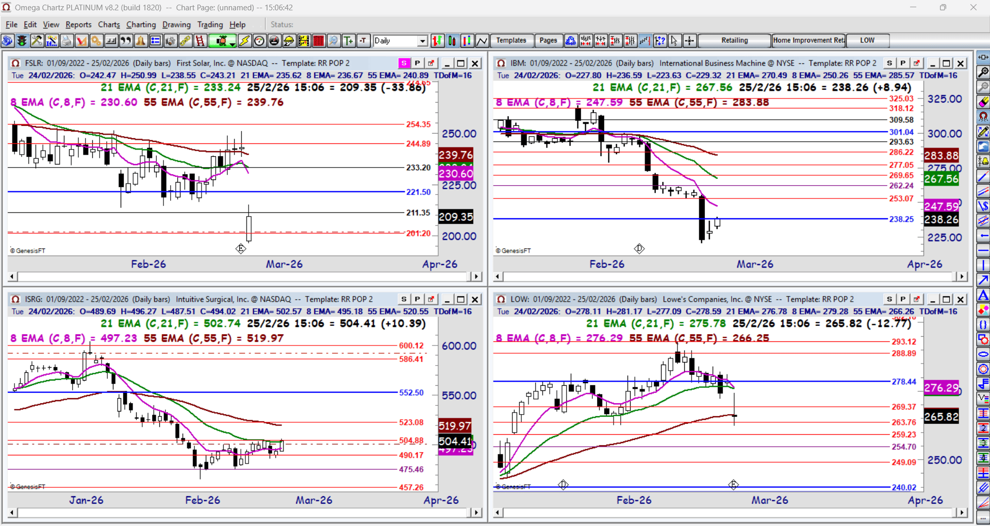Click the FSLR chart horizontal scrollbar track

(x=244, y=277)
